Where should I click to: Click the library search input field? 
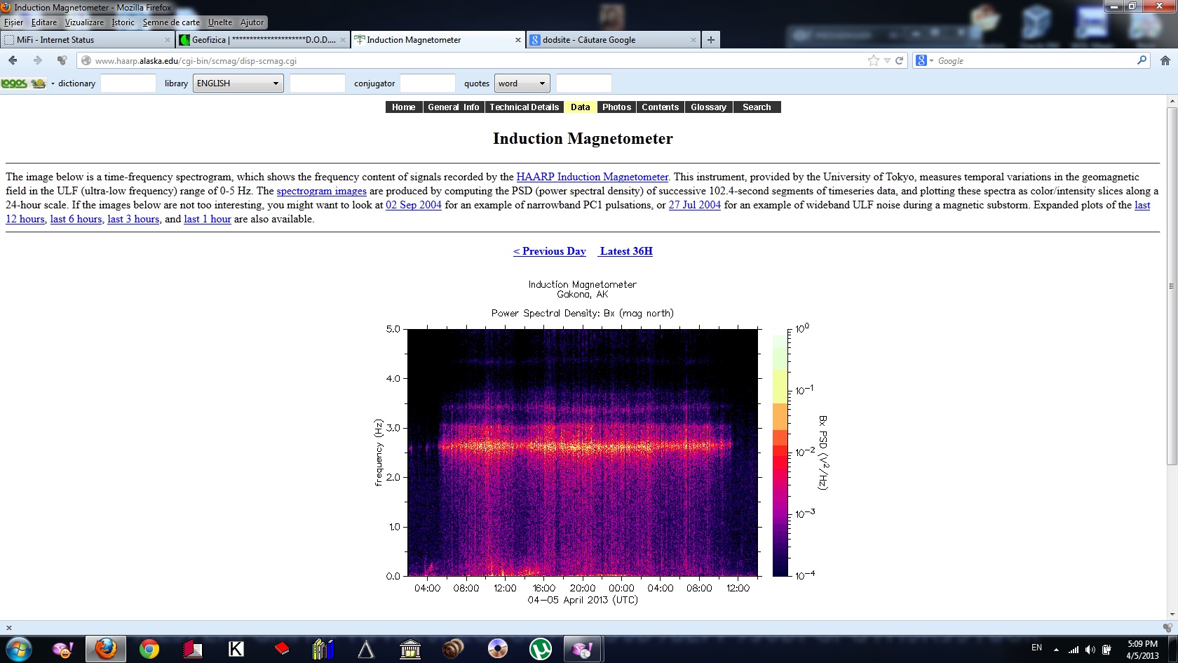317,83
